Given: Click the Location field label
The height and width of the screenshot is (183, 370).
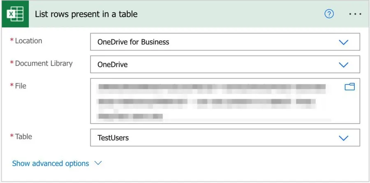Looking at the screenshot, I should point(28,41).
